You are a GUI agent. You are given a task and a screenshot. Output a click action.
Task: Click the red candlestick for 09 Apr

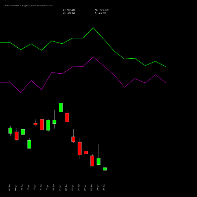pyautogui.click(x=17, y=136)
